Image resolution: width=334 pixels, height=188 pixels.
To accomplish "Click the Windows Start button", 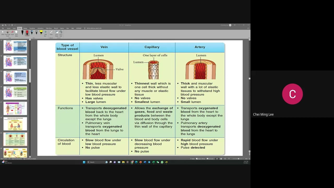I will pyautogui.click(x=84, y=162).
